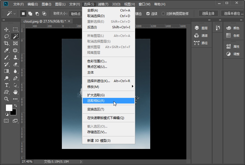Open the 图层 panel

coord(201,28)
